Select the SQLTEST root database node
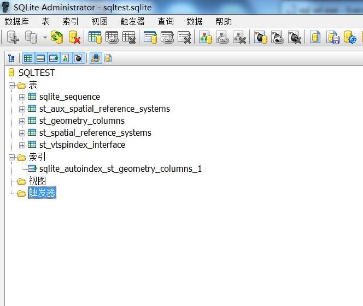This screenshot has height=306, width=363. [37, 73]
